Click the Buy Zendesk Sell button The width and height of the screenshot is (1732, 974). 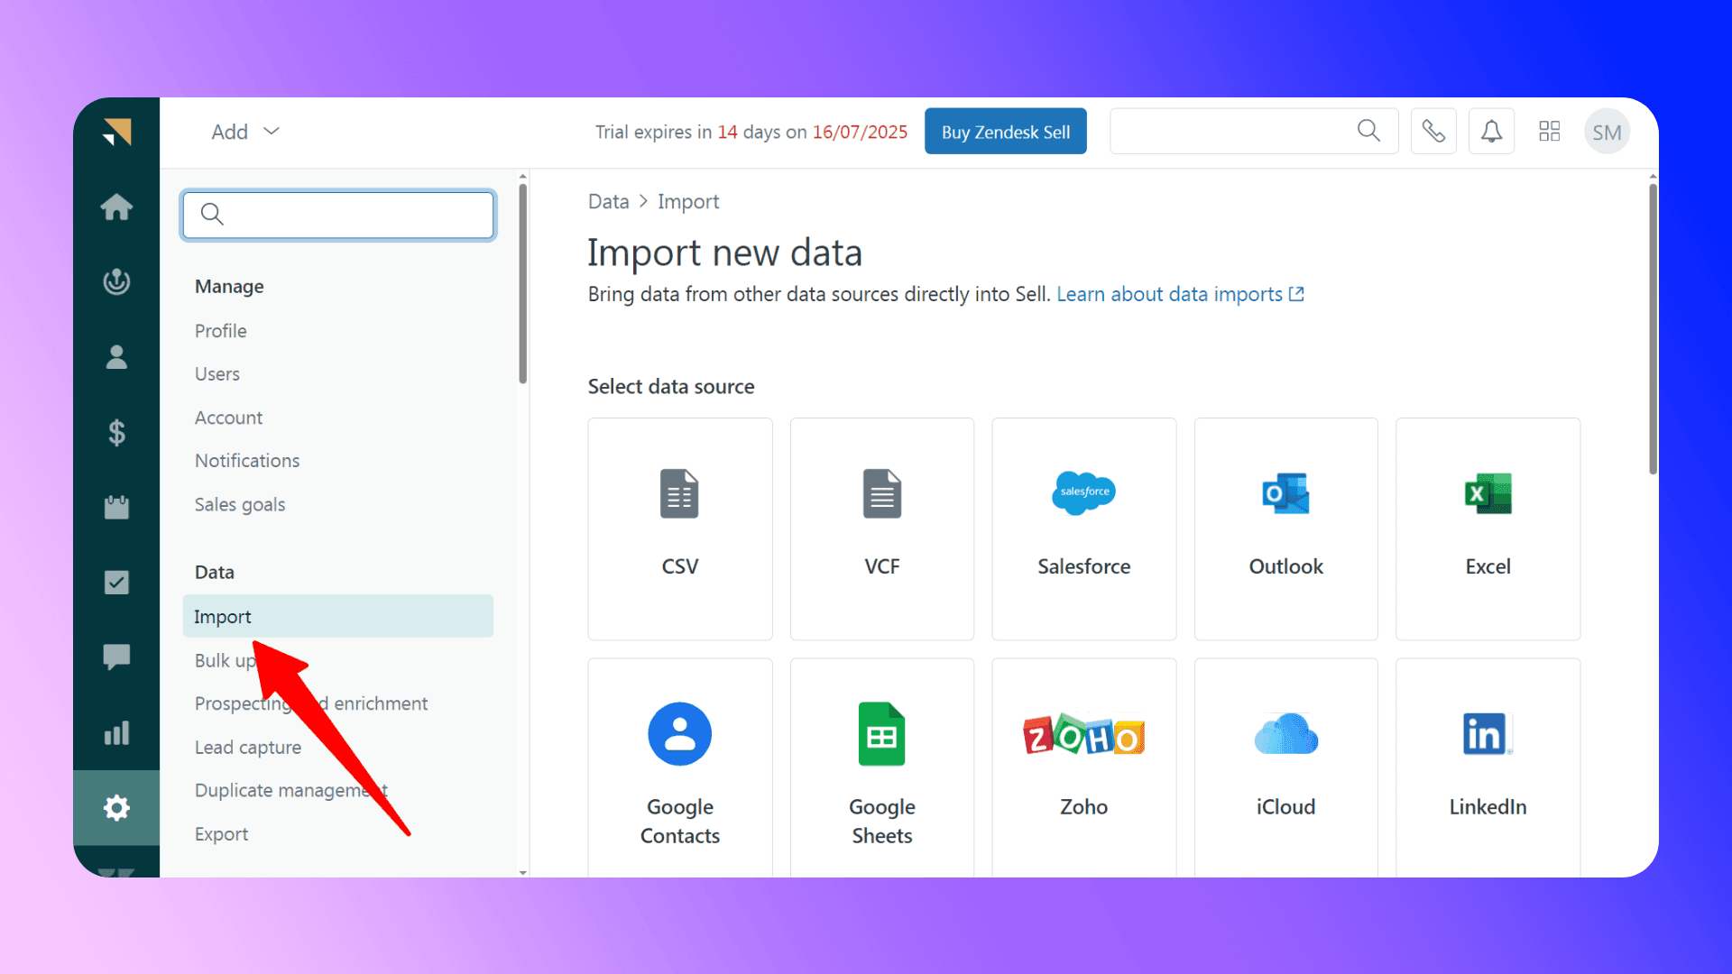[1006, 132]
